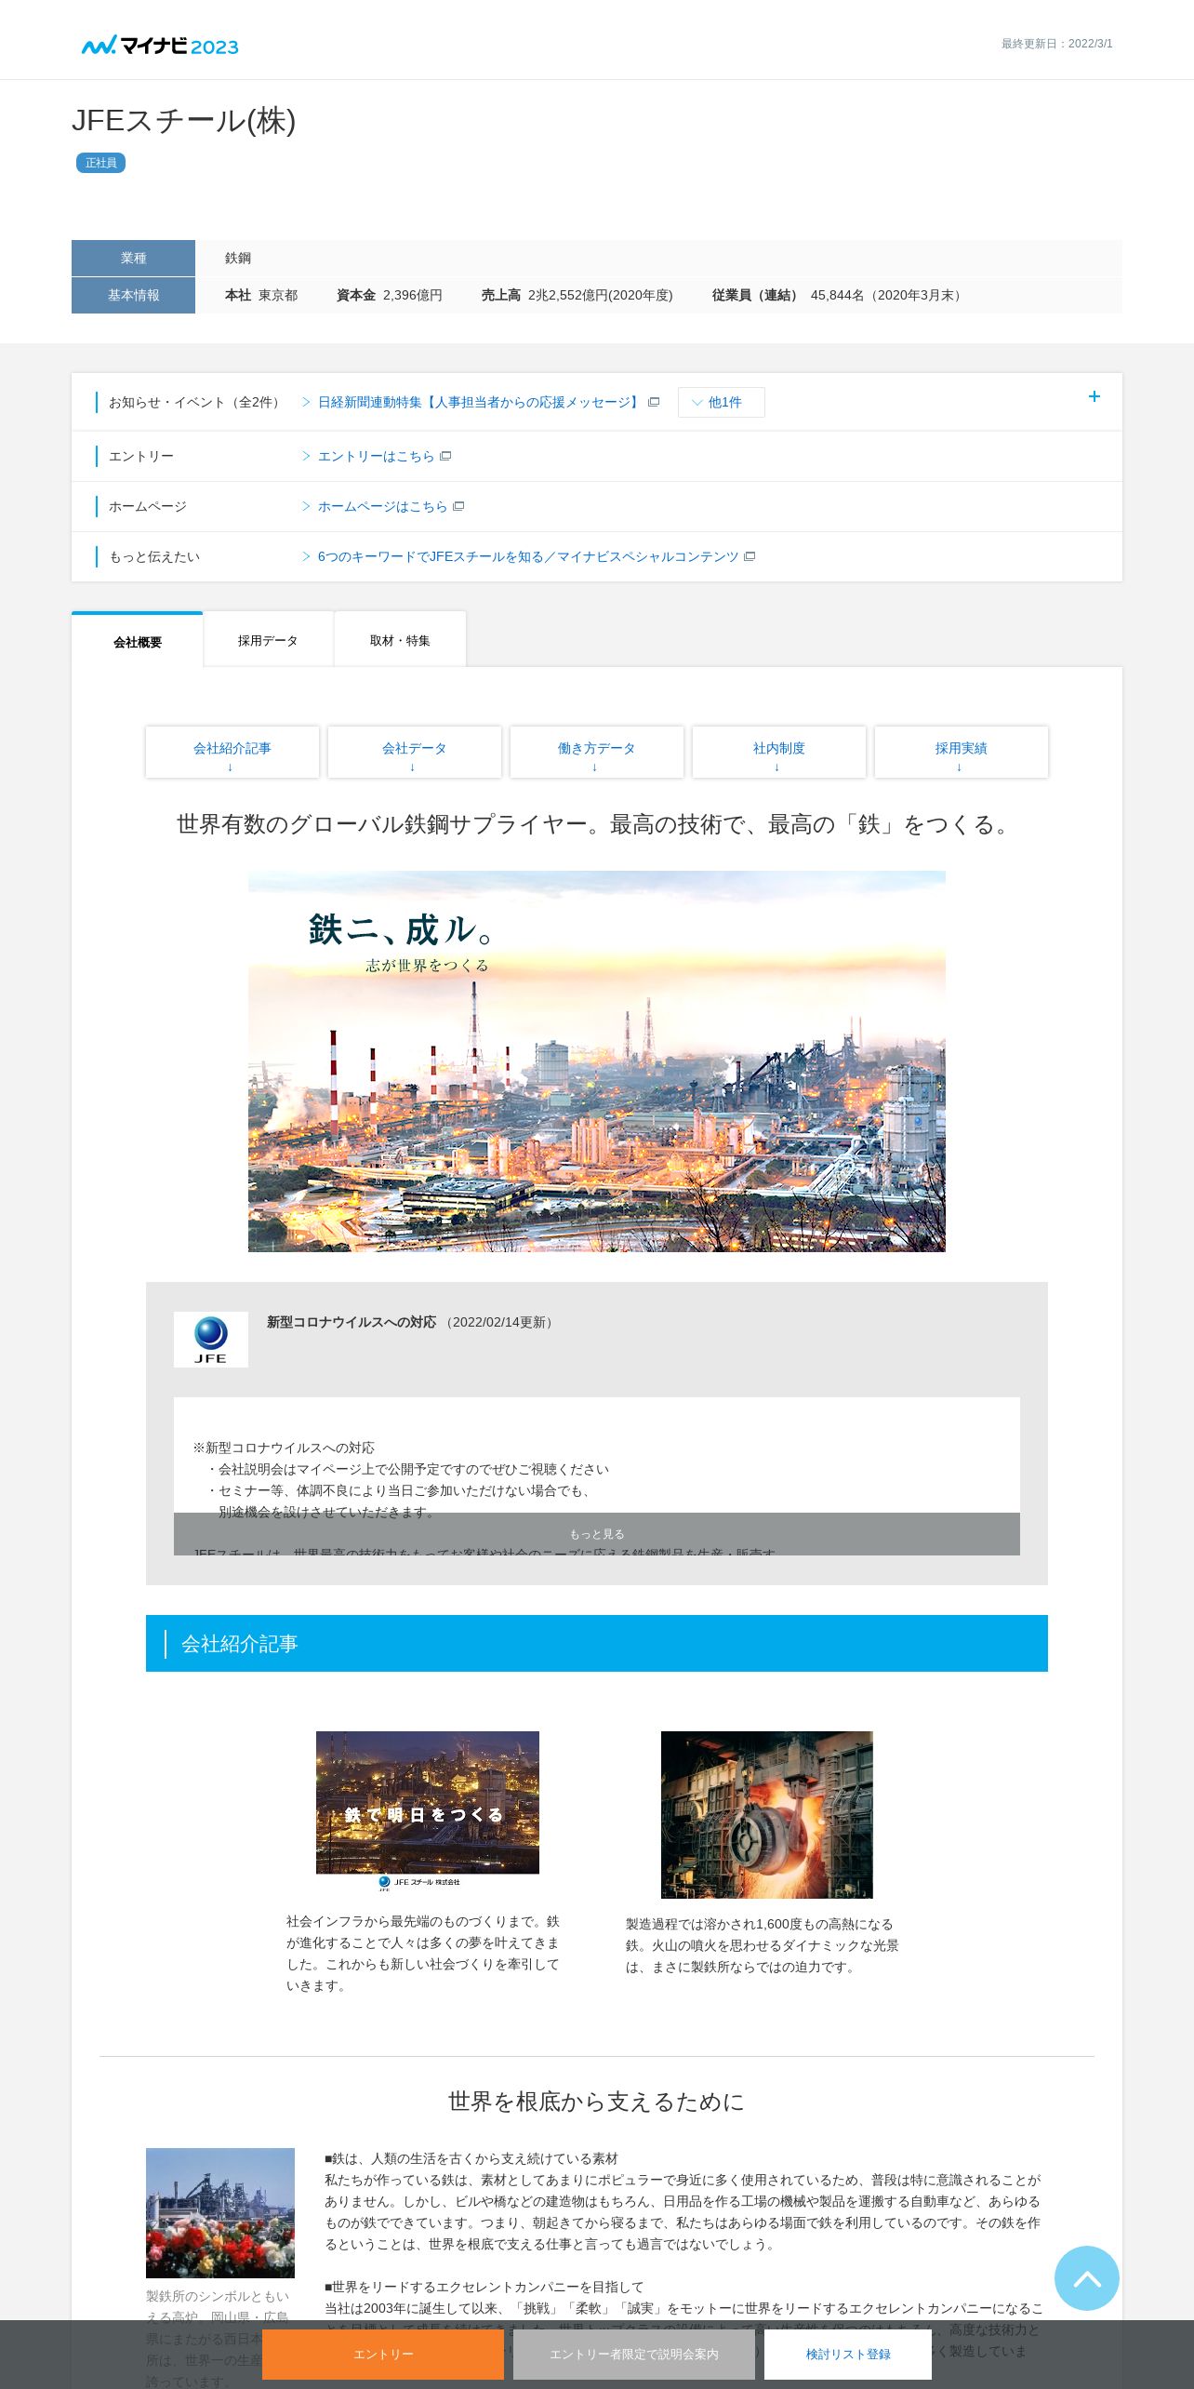
Task: Expand notices with the plus icon
Action: point(1094,396)
